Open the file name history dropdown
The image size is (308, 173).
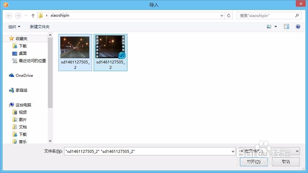point(233,151)
